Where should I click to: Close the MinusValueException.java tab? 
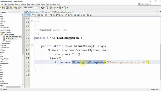73,12
